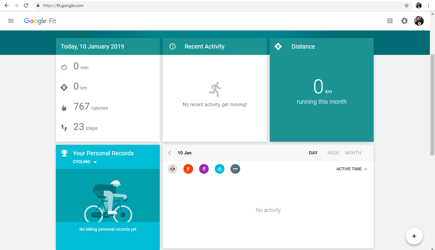435x250 pixels.
Task: Open the hamburger main menu
Action: [11, 21]
